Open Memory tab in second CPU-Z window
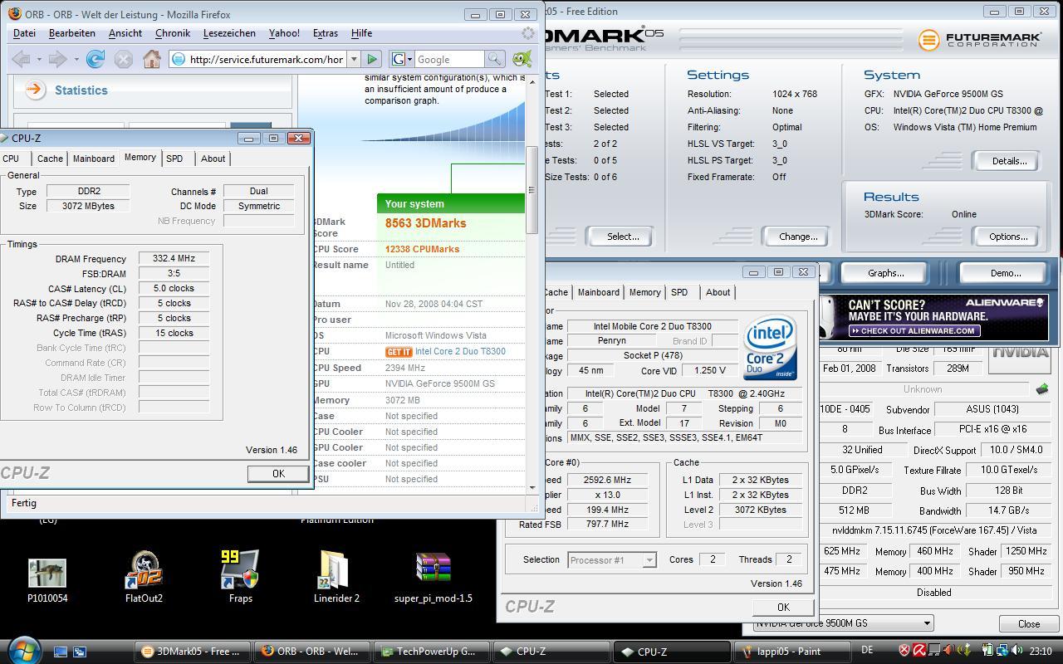1063x664 pixels. click(644, 292)
